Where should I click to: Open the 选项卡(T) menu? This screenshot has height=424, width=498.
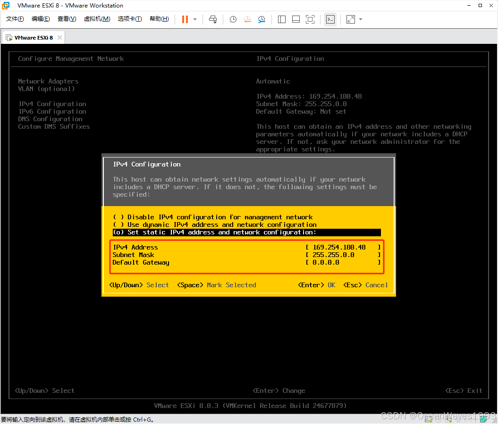point(130,19)
